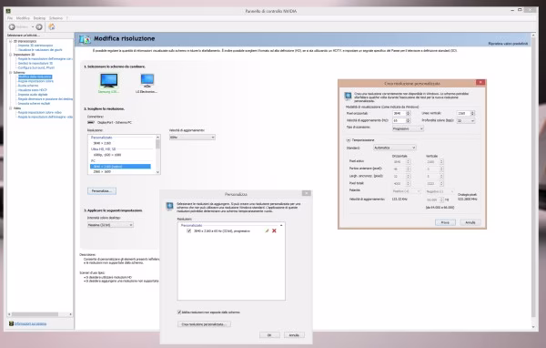Screen dimensions: 546x348
Task: Select 'Imposta schermi multipli' tree item
Action: (35, 104)
